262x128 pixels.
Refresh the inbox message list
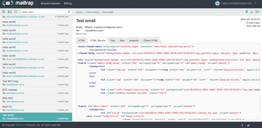(x=16, y=12)
